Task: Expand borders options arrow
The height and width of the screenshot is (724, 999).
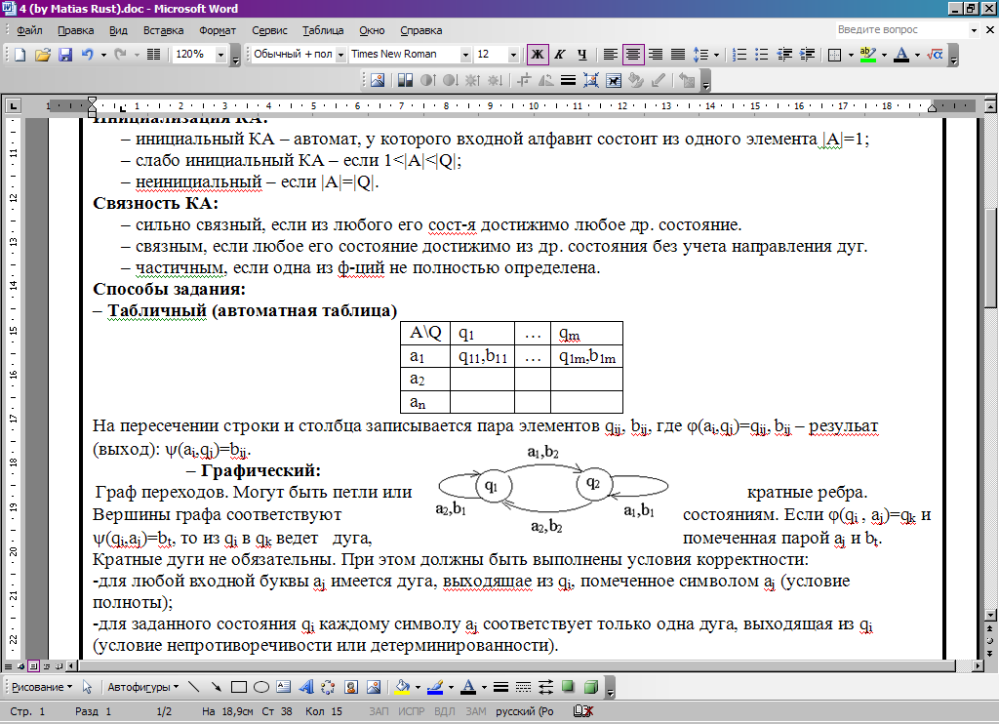Action: click(x=851, y=55)
